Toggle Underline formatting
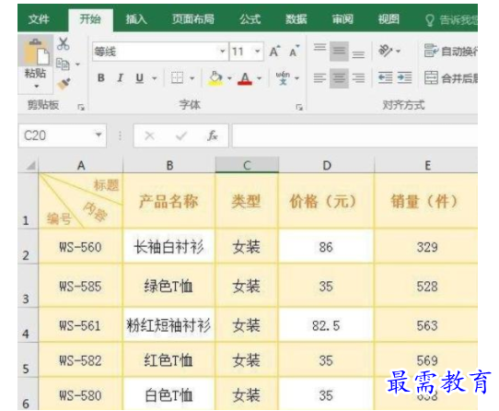 coord(139,78)
